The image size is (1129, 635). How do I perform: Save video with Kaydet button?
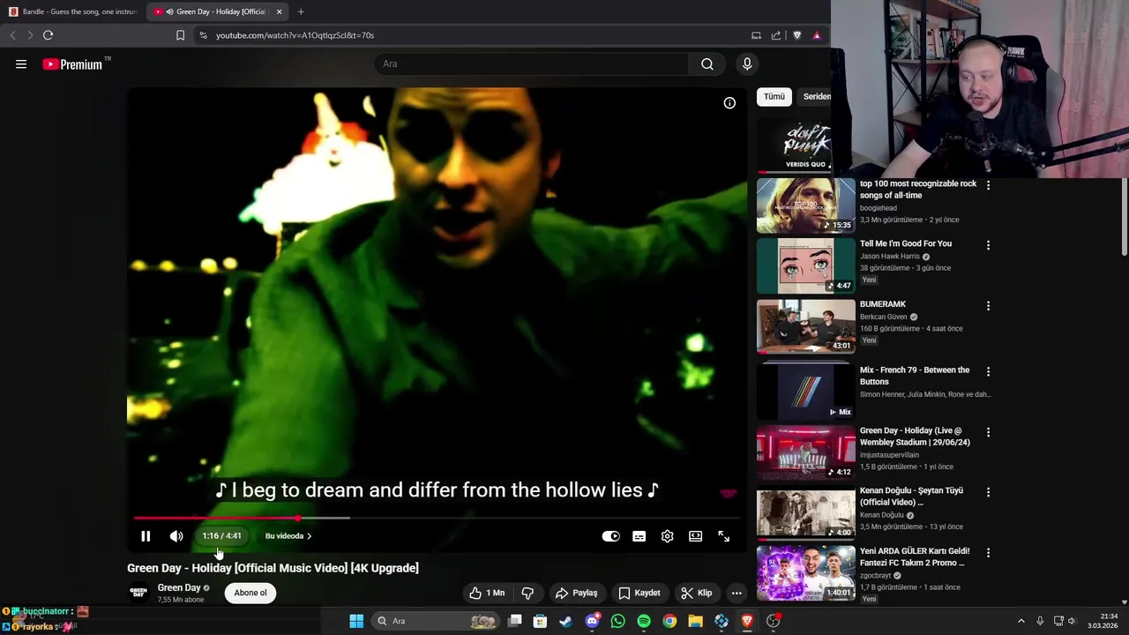[x=639, y=593]
